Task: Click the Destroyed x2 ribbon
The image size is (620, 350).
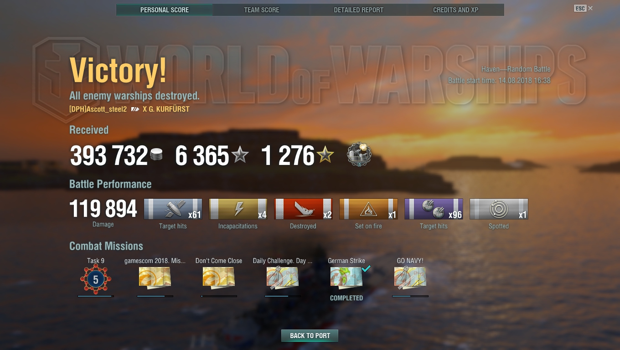Action: pyautogui.click(x=303, y=209)
